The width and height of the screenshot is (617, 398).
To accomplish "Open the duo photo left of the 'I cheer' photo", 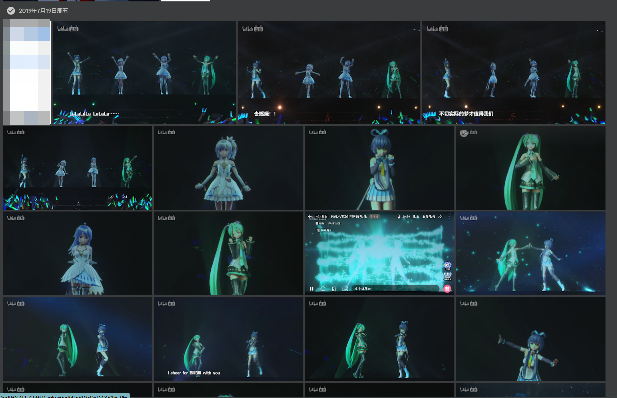I will [78, 339].
